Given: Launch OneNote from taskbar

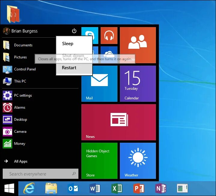Looking at the screenshot, I should (161, 188).
